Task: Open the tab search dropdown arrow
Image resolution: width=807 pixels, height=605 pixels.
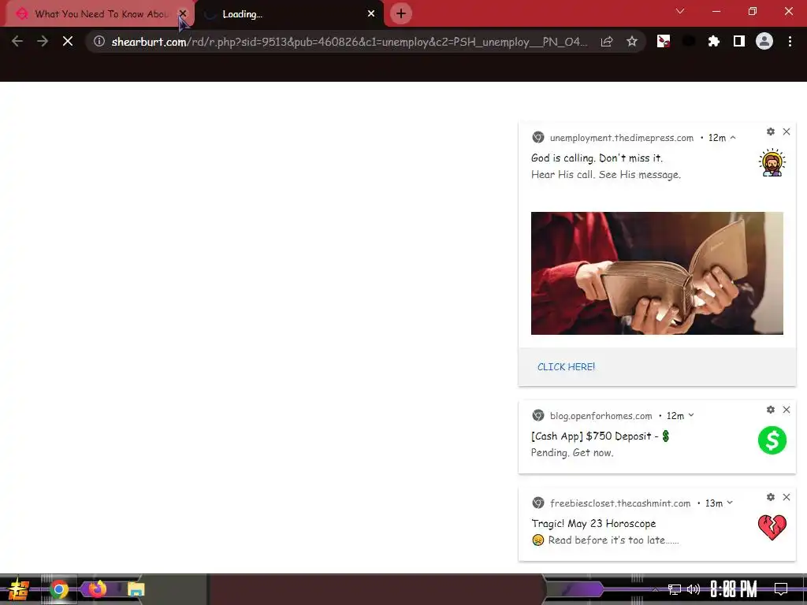Action: (x=680, y=11)
